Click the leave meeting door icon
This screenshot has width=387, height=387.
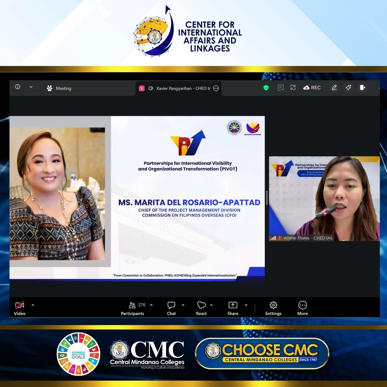pos(363,88)
